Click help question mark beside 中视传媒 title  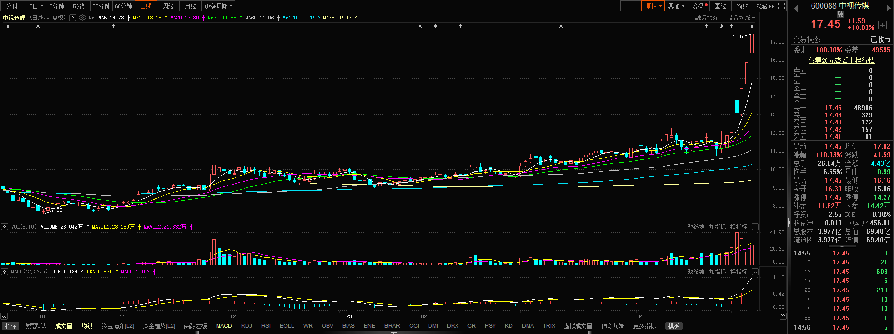(x=73, y=18)
